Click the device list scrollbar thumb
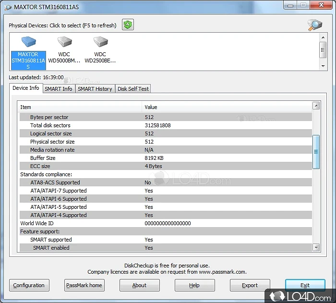The height and width of the screenshot is (303, 336). [x=323, y=50]
